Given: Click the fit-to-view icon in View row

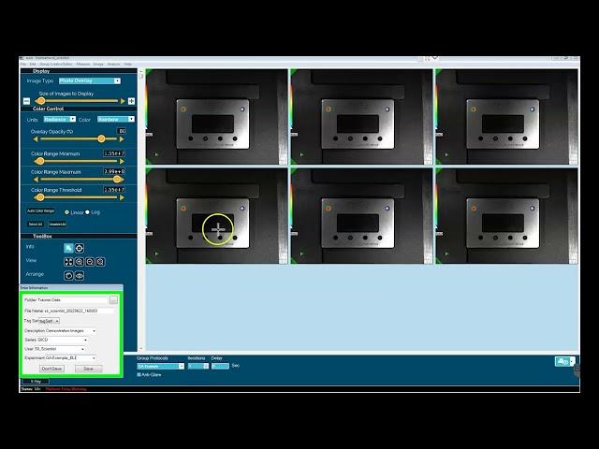Looking at the screenshot, I should click(x=68, y=262).
